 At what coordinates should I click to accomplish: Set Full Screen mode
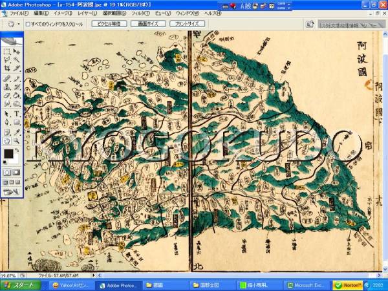click(x=17, y=182)
